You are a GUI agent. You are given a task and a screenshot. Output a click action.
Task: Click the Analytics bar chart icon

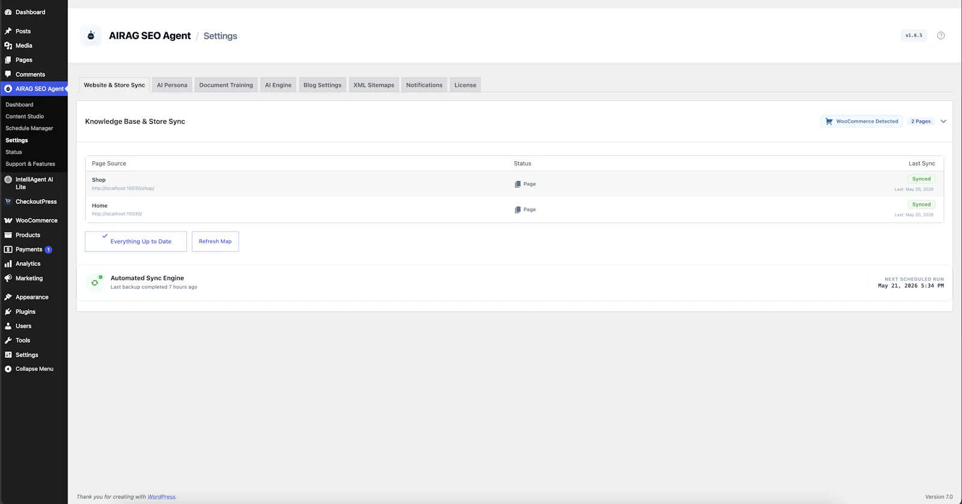point(8,264)
